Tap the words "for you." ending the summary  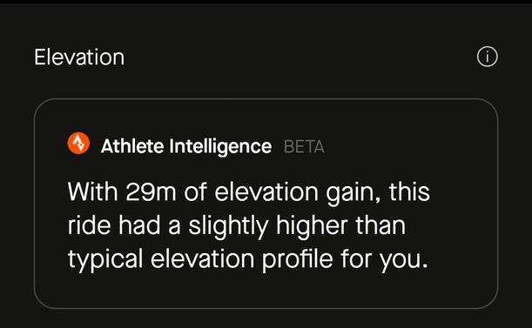coord(384,259)
